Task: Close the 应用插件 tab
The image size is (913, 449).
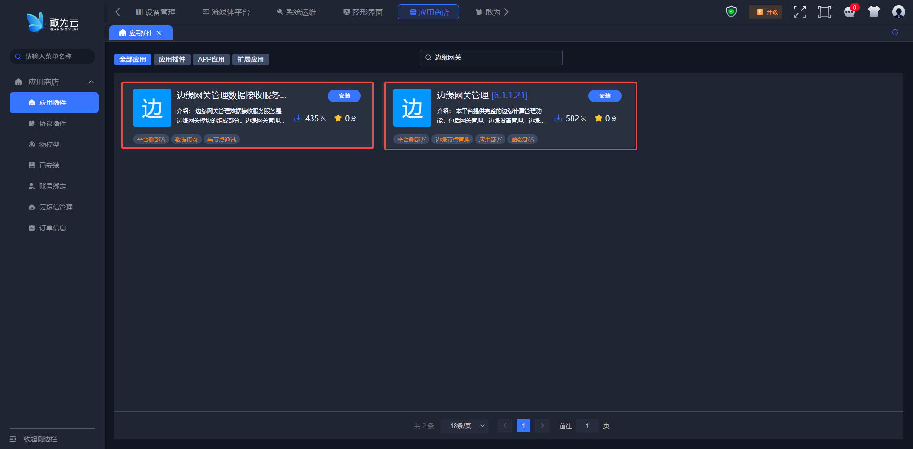Action: (159, 33)
